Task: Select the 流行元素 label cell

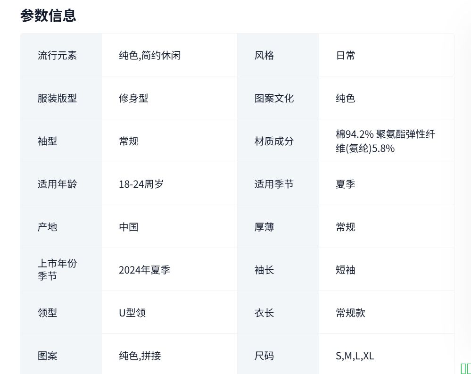Action: point(57,55)
